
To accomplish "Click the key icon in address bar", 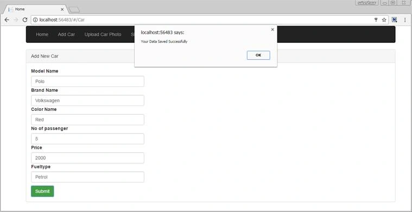I will pyautogui.click(x=376, y=20).
